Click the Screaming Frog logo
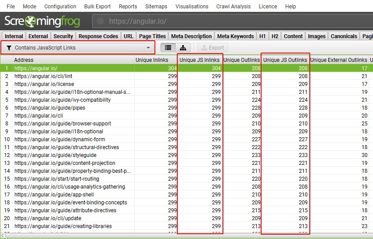Screen dimensions: 373x239 46,21
